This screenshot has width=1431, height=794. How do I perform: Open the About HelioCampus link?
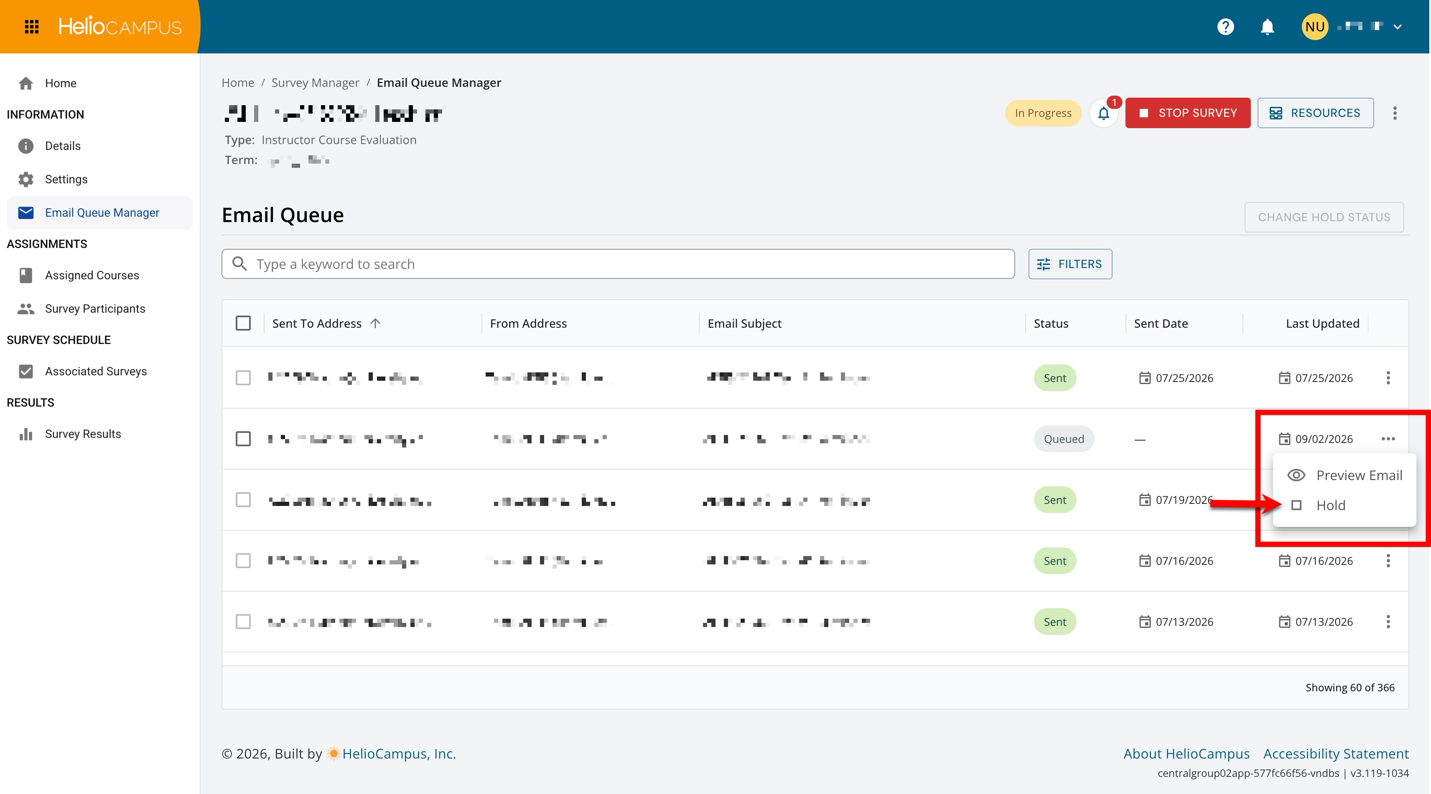pyautogui.click(x=1186, y=754)
